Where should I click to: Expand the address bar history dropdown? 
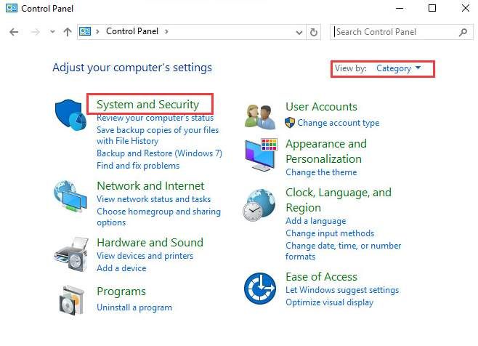(299, 32)
